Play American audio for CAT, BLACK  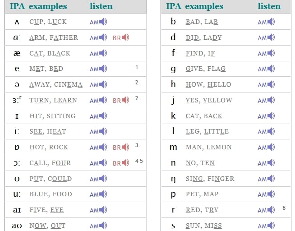[98, 53]
